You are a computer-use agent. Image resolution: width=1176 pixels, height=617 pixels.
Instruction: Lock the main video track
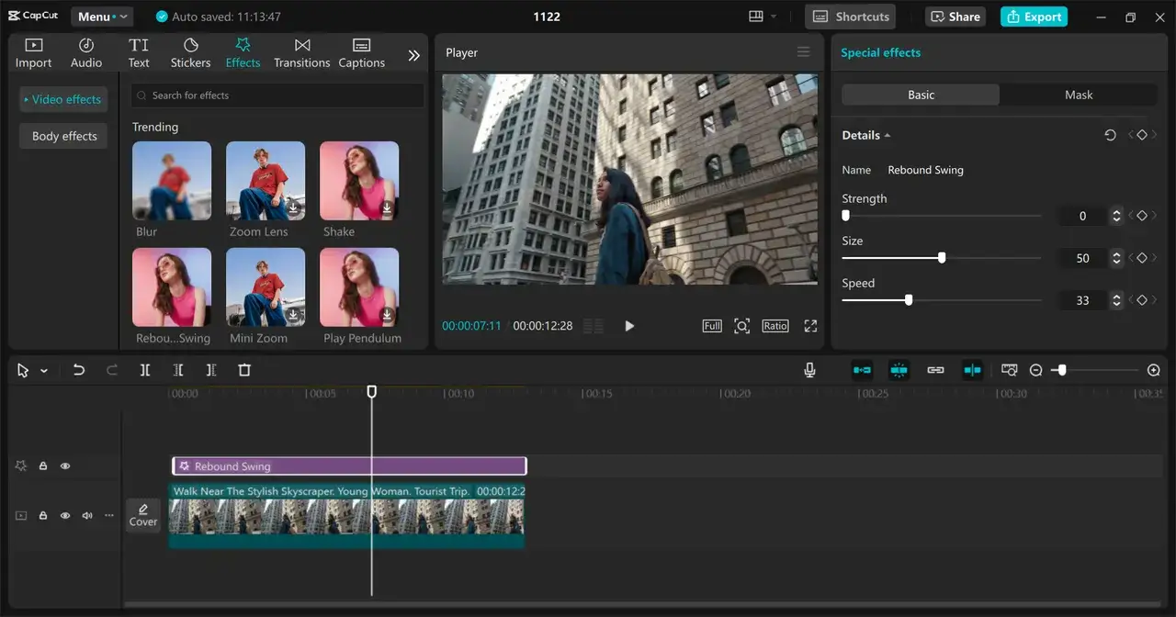coord(43,516)
